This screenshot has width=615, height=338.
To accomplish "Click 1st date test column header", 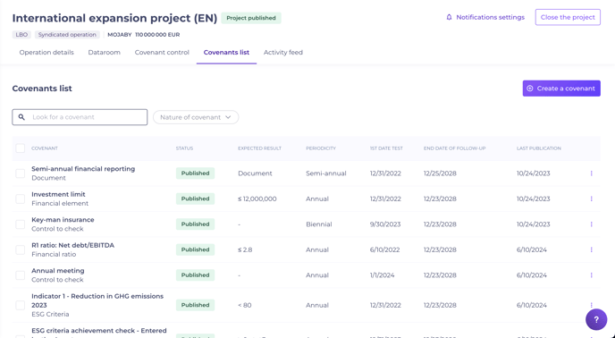I will click(x=386, y=148).
